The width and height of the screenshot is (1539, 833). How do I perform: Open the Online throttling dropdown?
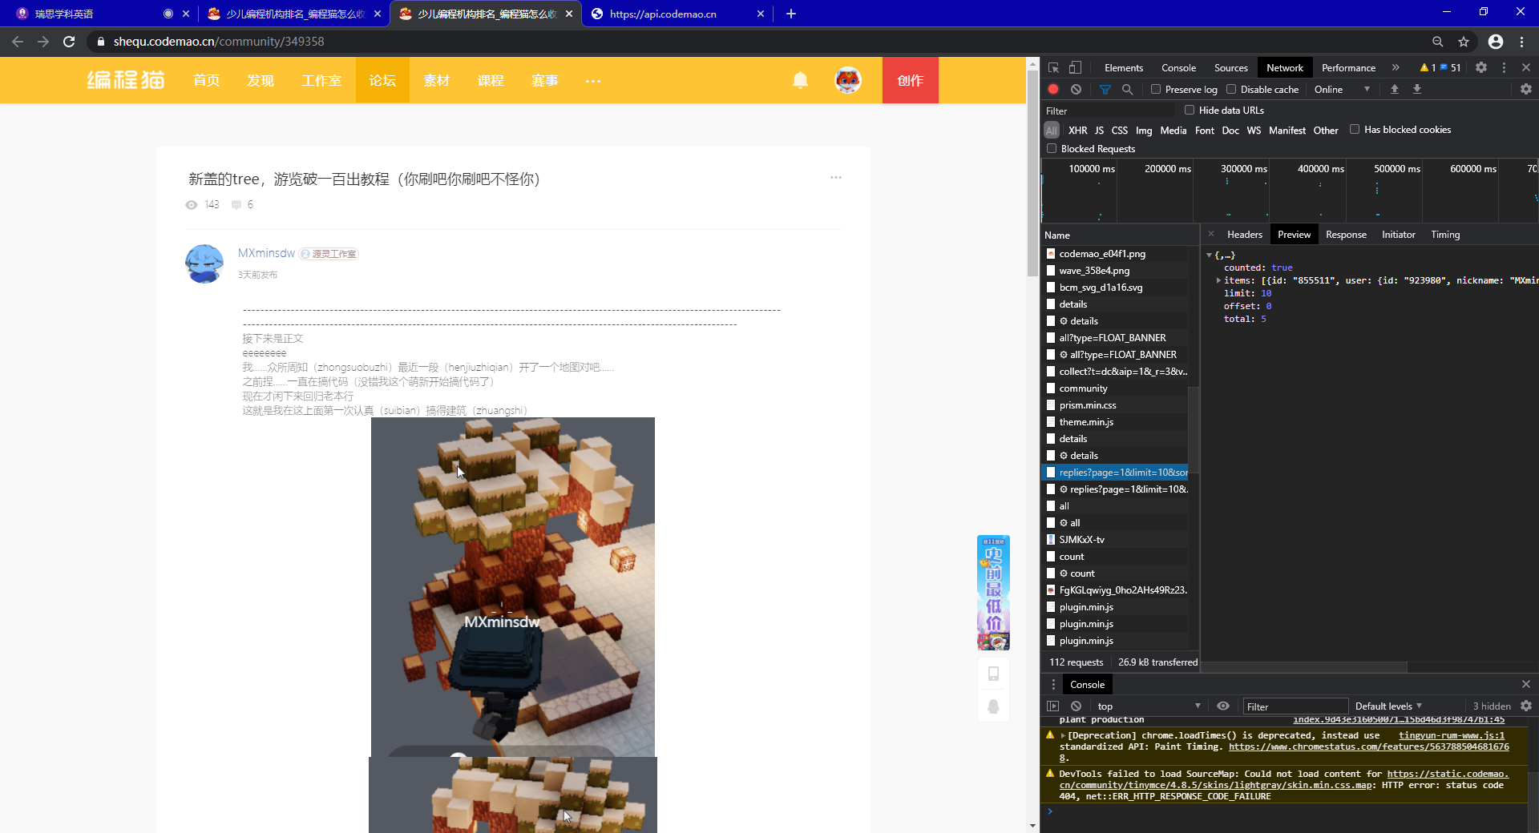click(x=1343, y=90)
